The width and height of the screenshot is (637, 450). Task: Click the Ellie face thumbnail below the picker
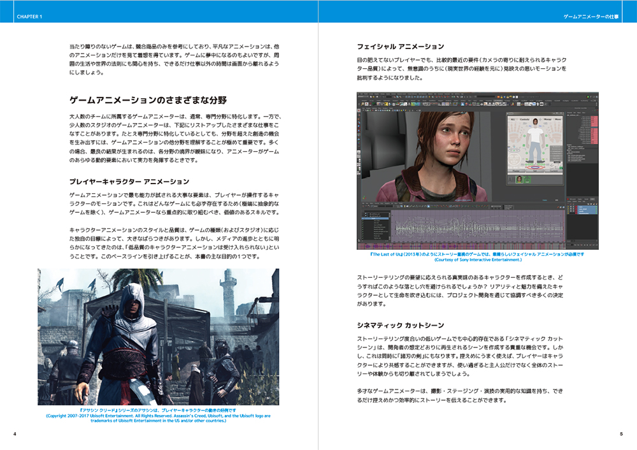click(x=519, y=179)
